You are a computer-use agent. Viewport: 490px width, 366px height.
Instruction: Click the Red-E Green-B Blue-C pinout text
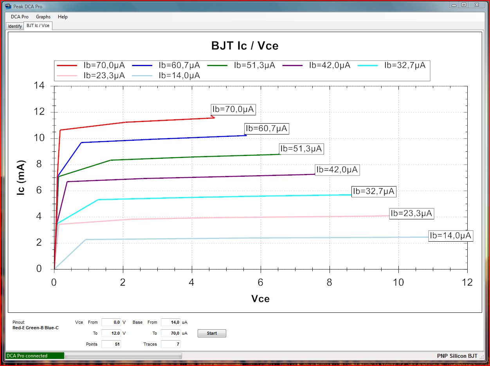coord(36,328)
